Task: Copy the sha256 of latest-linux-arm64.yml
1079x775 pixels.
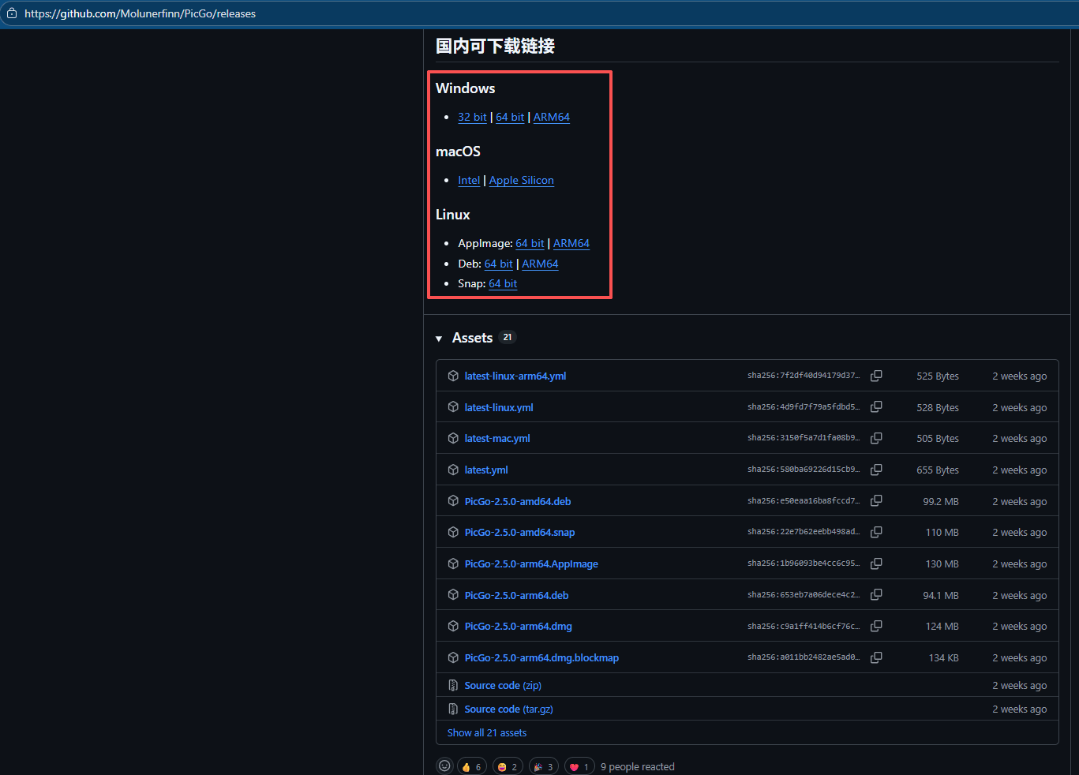Action: point(876,376)
